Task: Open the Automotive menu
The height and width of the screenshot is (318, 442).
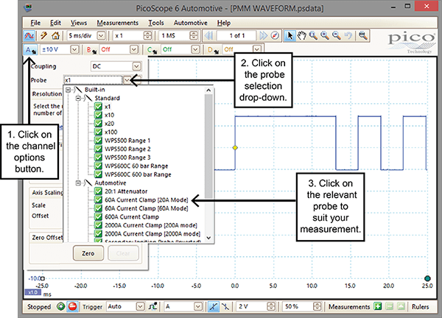Action: [x=190, y=23]
